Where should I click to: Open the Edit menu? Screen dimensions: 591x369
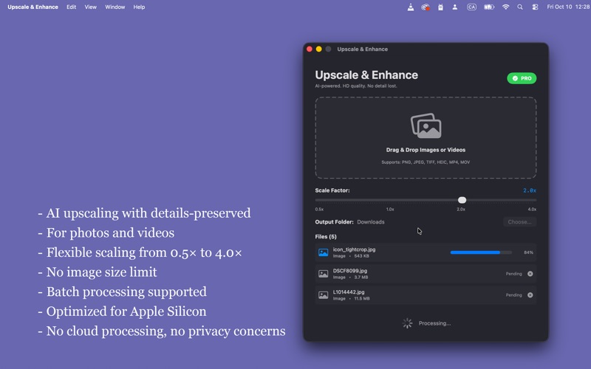[x=71, y=7]
